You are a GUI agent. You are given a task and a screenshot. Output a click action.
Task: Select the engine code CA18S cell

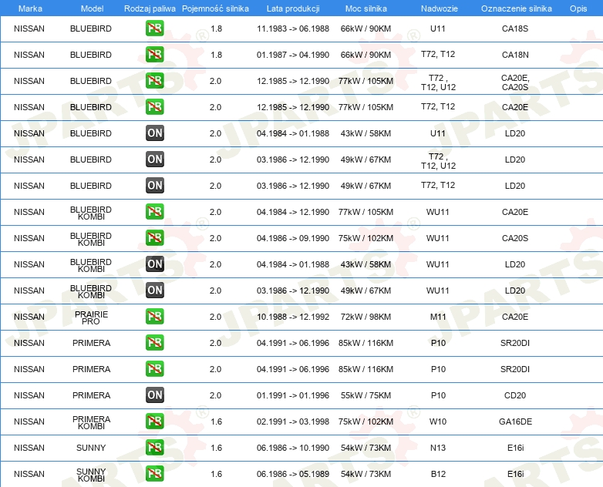click(x=515, y=29)
